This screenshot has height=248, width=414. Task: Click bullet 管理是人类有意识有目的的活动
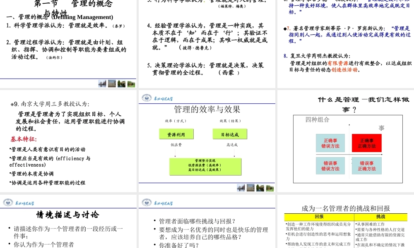coord(47,150)
